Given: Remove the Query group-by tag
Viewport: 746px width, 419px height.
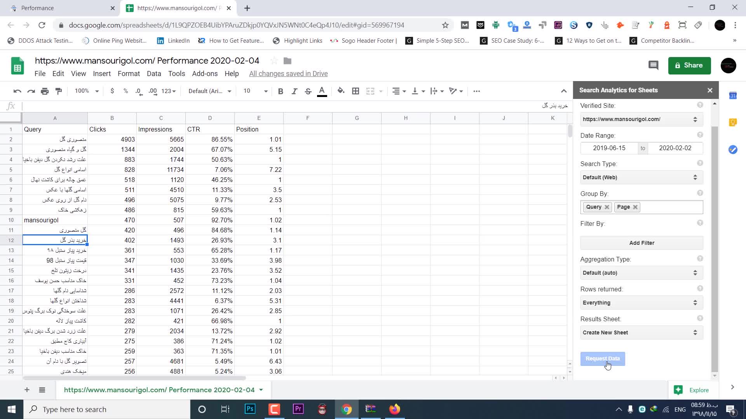Looking at the screenshot, I should click(607, 207).
